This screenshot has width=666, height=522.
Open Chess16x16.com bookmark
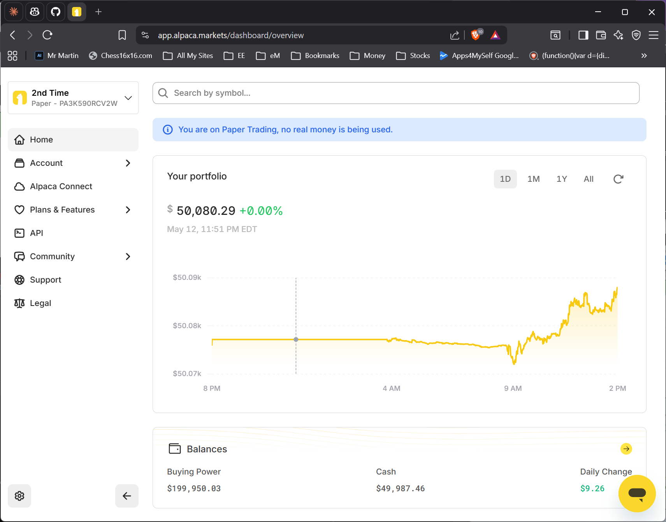pos(120,56)
